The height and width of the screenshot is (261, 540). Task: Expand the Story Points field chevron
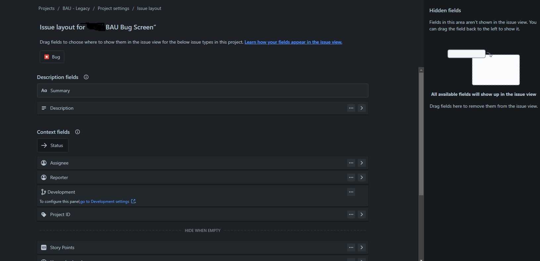click(362, 247)
